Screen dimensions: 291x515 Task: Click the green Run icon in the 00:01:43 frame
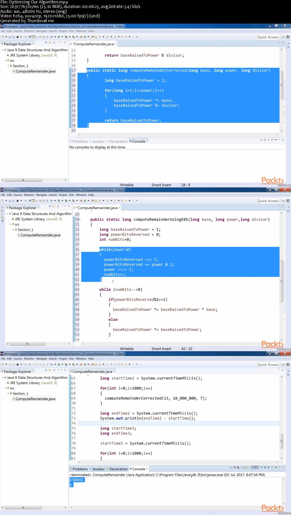tap(59, 37)
